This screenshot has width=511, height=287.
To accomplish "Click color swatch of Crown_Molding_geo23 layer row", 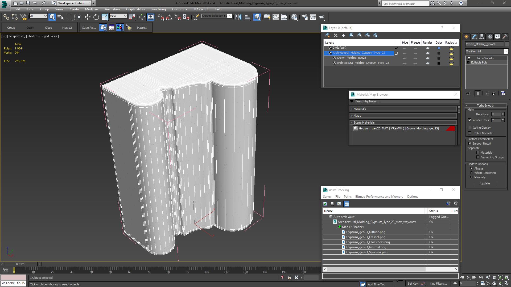I will pyautogui.click(x=439, y=58).
